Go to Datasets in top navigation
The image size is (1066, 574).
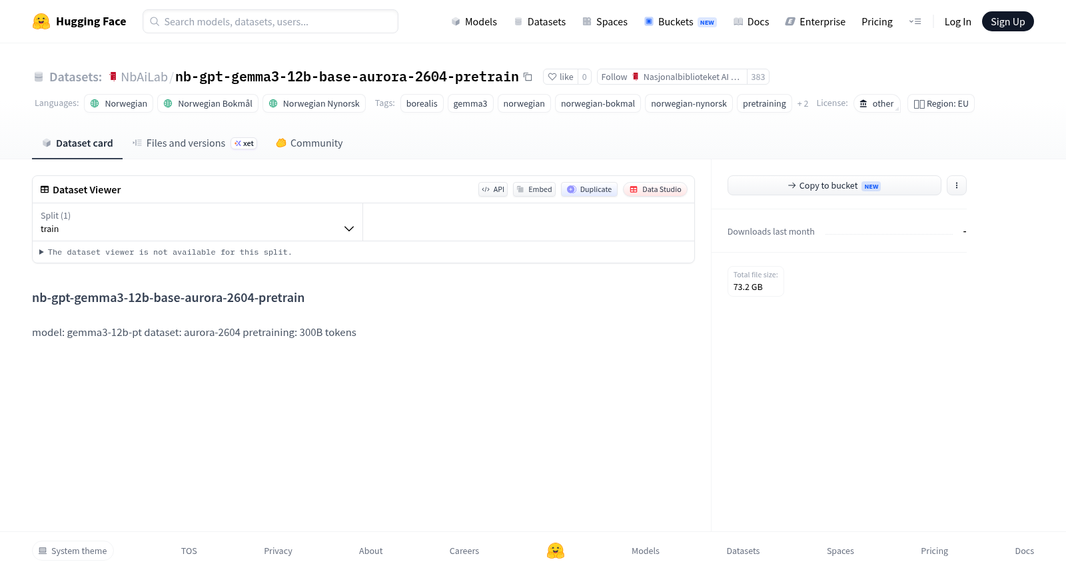tap(540, 21)
